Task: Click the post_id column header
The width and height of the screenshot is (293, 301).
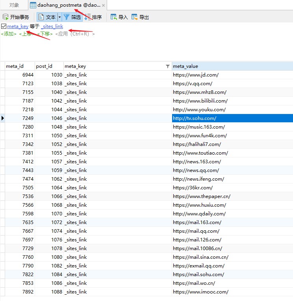Action: (x=49, y=66)
